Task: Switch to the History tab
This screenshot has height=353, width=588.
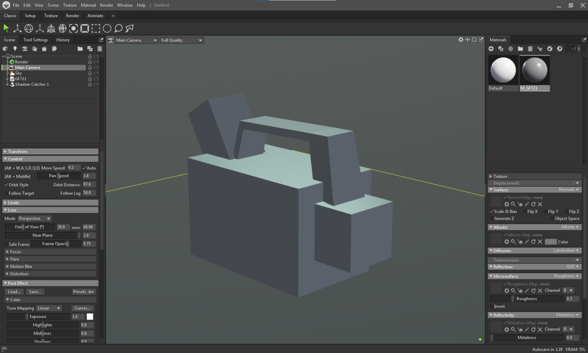Action: (x=63, y=40)
